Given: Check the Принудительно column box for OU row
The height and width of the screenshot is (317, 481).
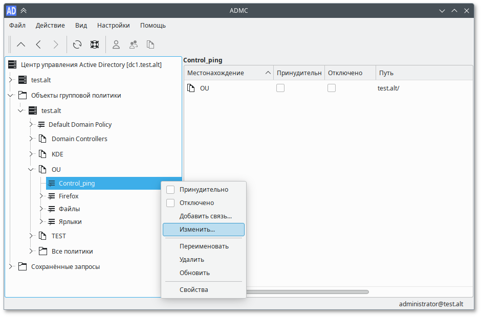Looking at the screenshot, I should 280,88.
